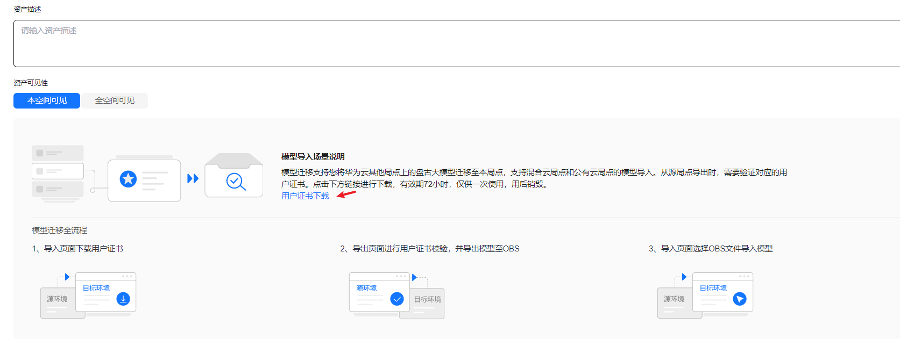The image size is (900, 339).
Task: Click the 源环境 box in step 3 diagram
Action: pos(675,303)
